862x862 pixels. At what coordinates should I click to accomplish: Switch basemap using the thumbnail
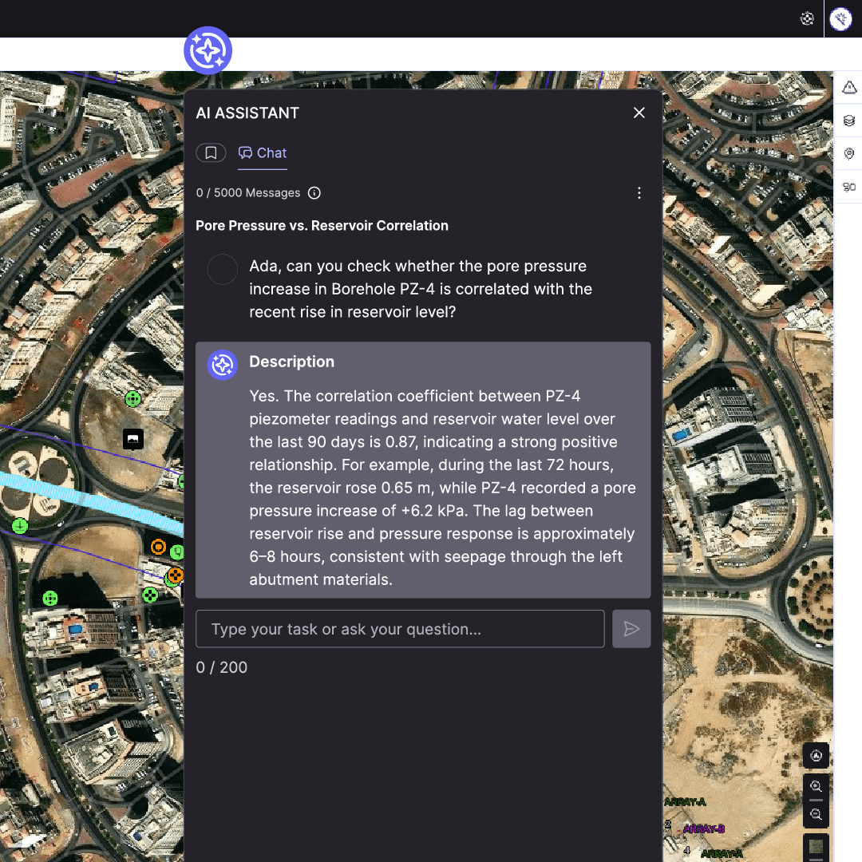coord(816,846)
